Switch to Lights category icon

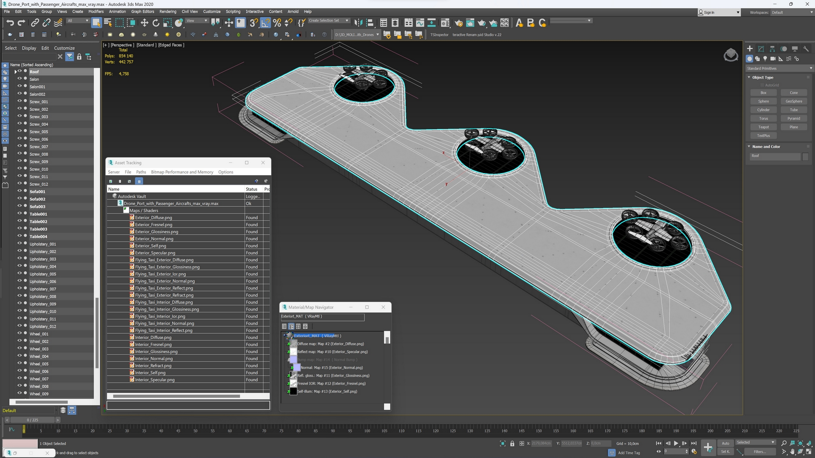coord(765,59)
